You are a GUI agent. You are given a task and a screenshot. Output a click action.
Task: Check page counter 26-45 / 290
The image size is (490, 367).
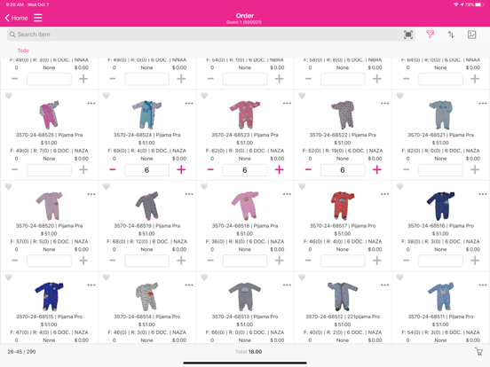(x=21, y=352)
